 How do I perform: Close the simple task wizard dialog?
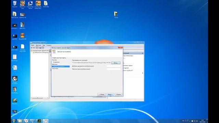(x=120, y=47)
